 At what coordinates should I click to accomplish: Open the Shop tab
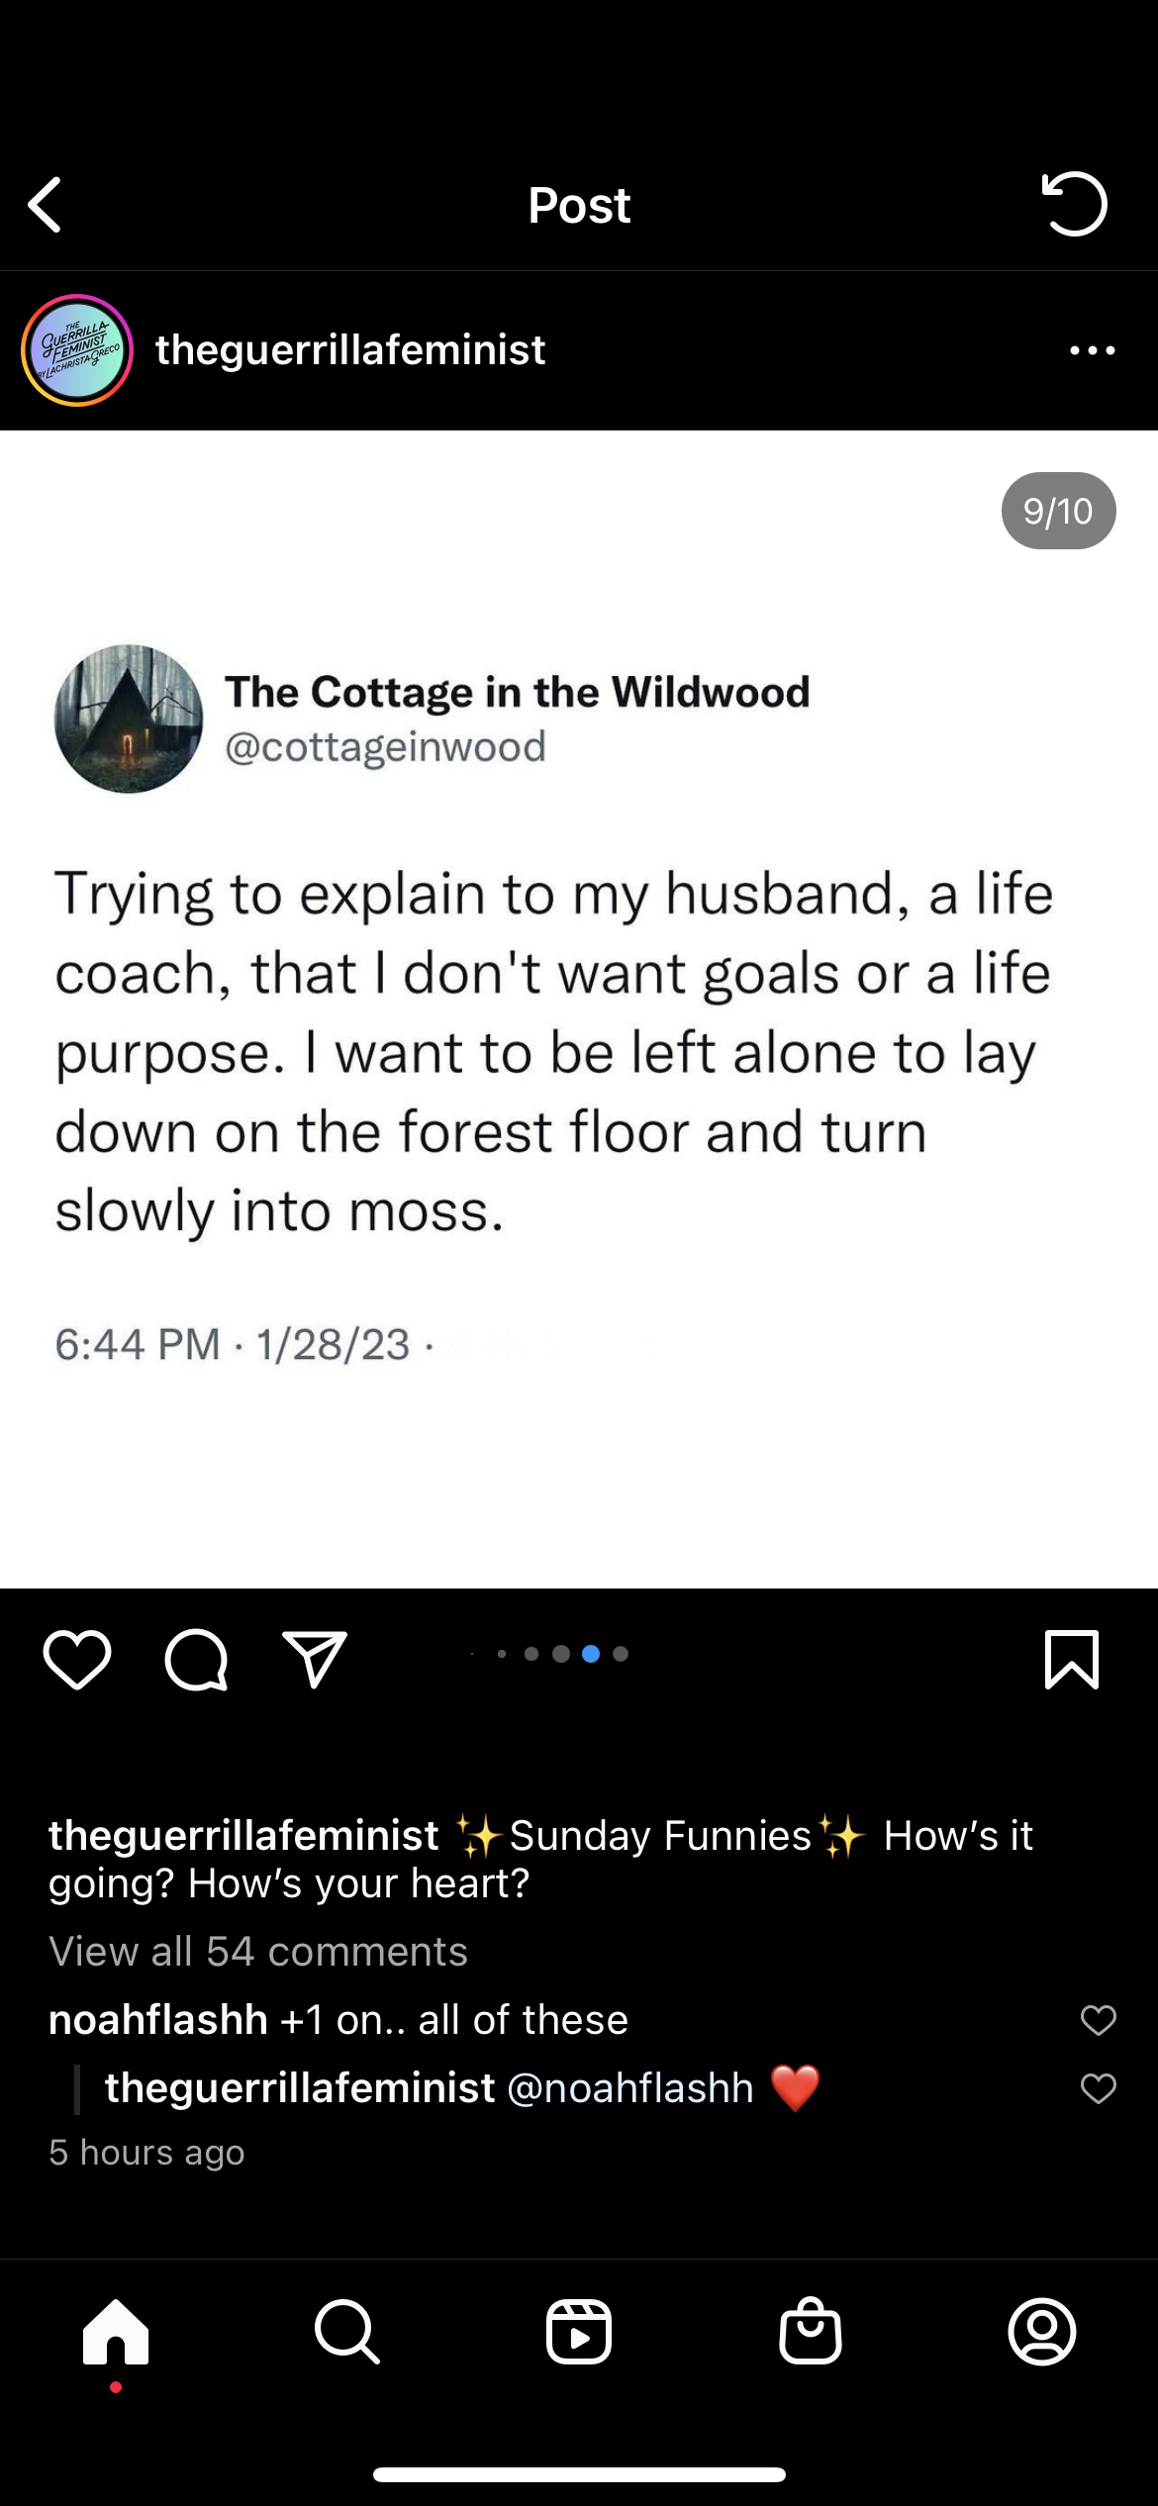click(x=811, y=2332)
